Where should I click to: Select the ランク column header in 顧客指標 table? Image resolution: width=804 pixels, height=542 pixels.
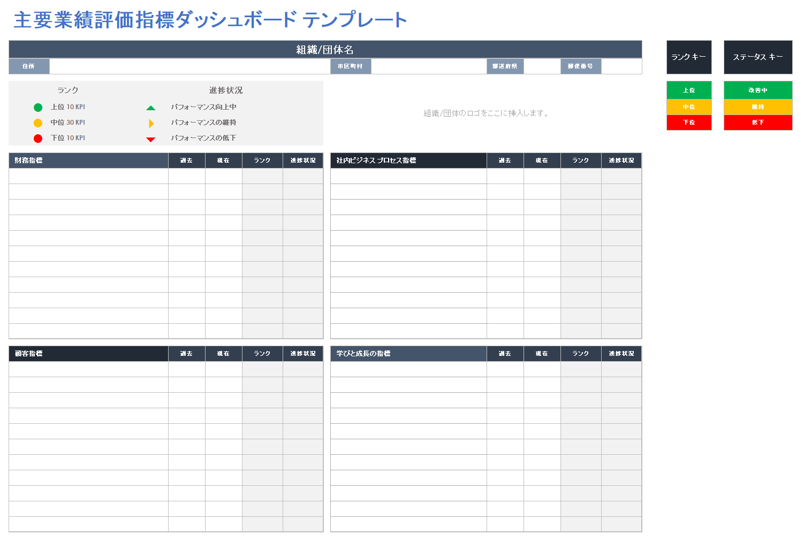[262, 354]
